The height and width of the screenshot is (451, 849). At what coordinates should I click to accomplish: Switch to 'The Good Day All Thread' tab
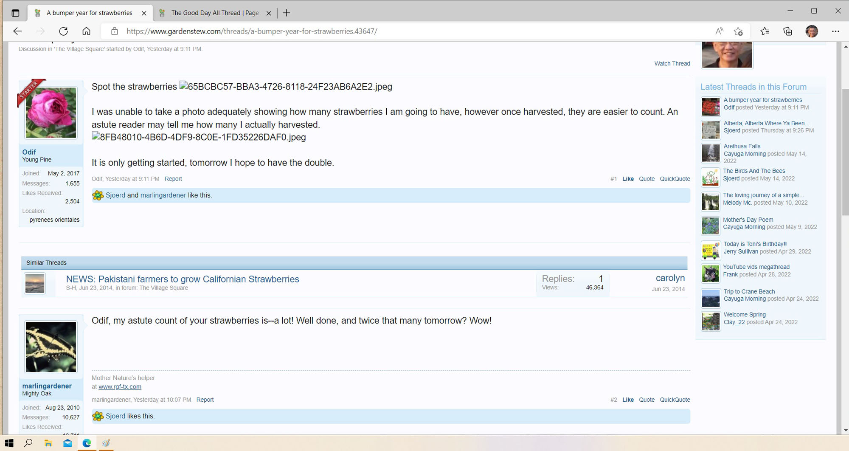point(215,13)
